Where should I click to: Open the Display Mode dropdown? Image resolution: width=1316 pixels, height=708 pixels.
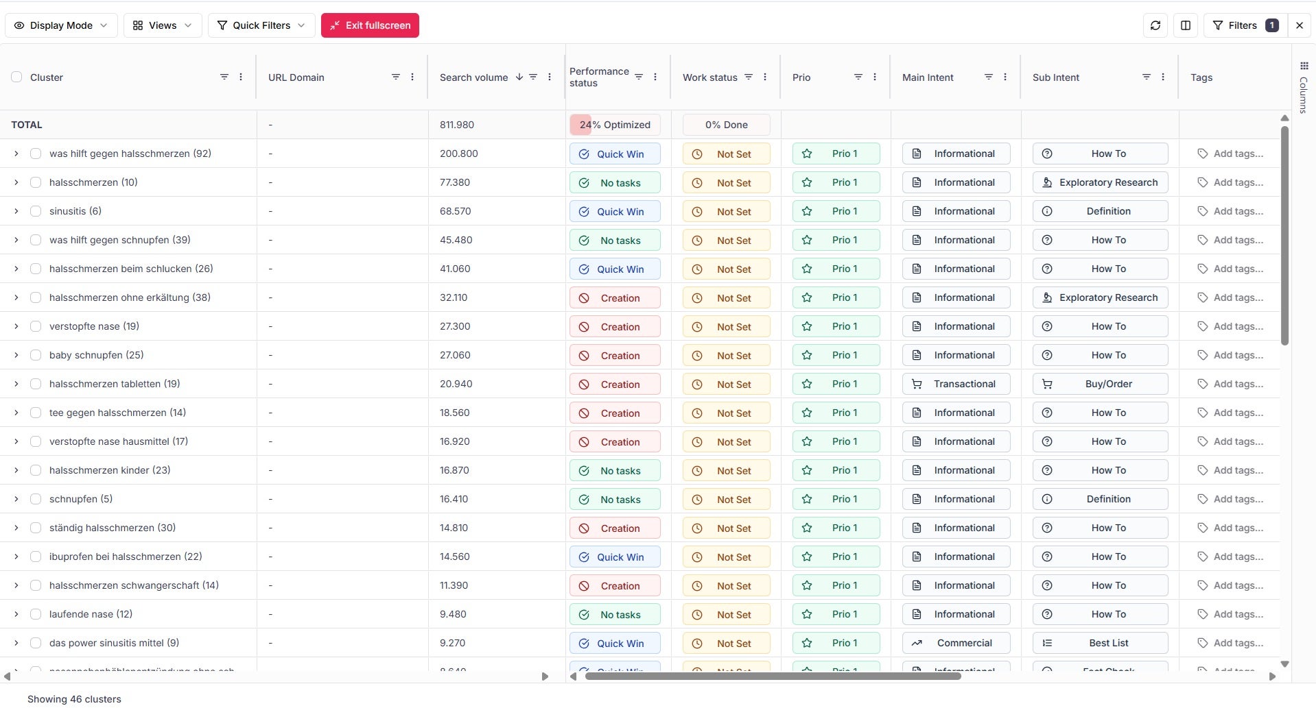point(61,25)
